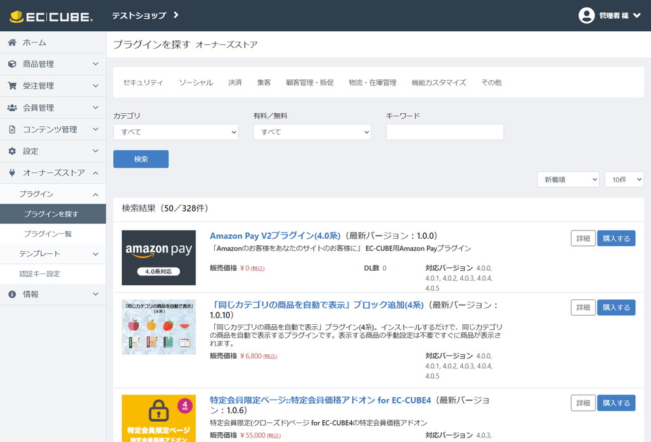Click the テストショップ shop link
The height and width of the screenshot is (442, 651).
(x=139, y=16)
